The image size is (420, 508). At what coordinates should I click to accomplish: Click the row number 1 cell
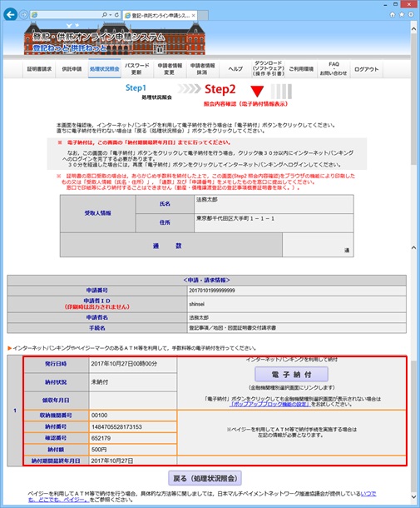coord(15,411)
